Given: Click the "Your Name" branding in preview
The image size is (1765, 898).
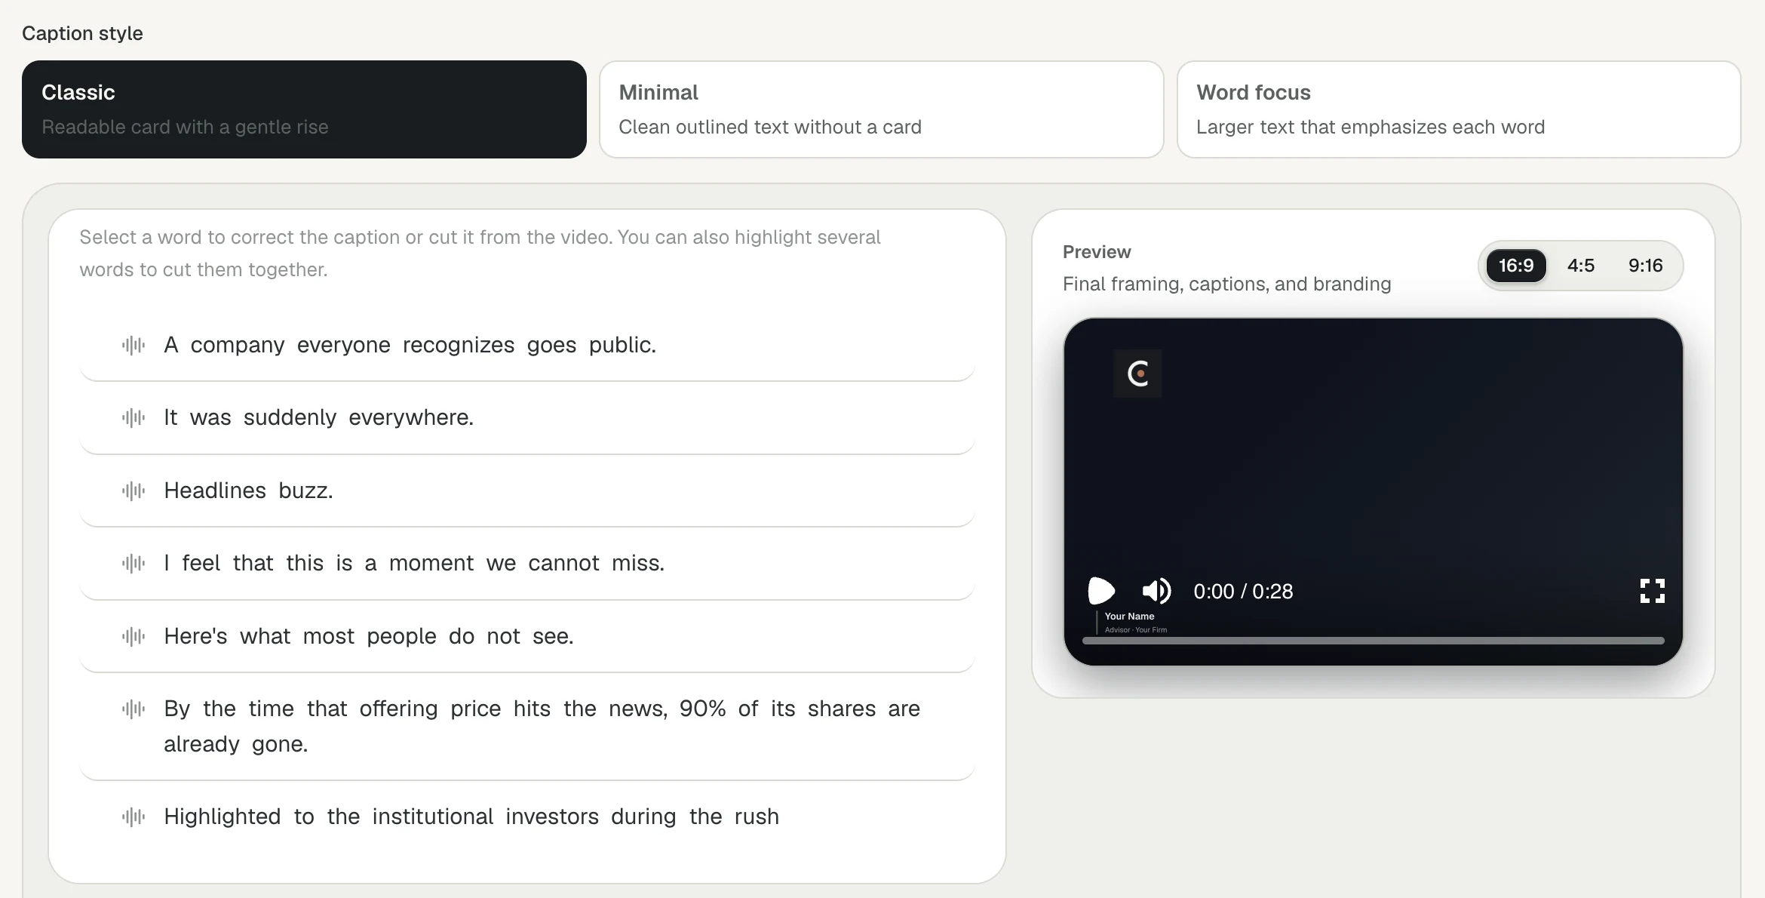Looking at the screenshot, I should 1129,617.
